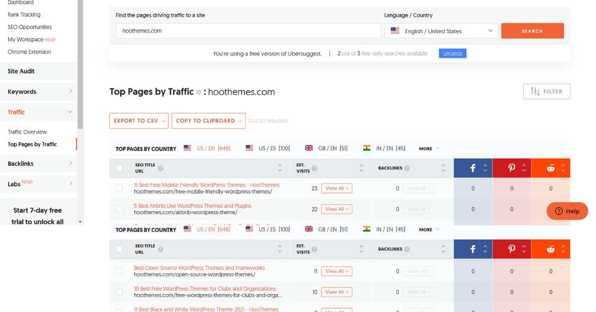Click the Pinterest icon above the Open Source row
The image size is (596, 312).
click(x=512, y=249)
